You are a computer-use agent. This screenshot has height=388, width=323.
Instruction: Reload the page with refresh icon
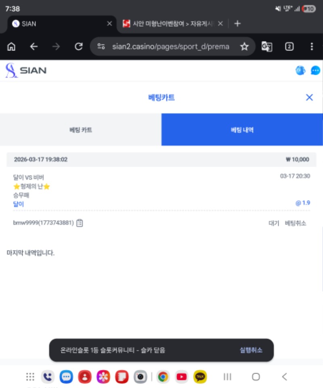point(79,47)
